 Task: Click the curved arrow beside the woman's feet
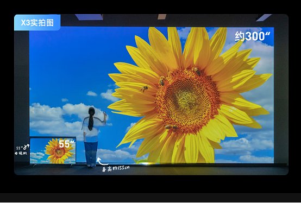(x=102, y=162)
